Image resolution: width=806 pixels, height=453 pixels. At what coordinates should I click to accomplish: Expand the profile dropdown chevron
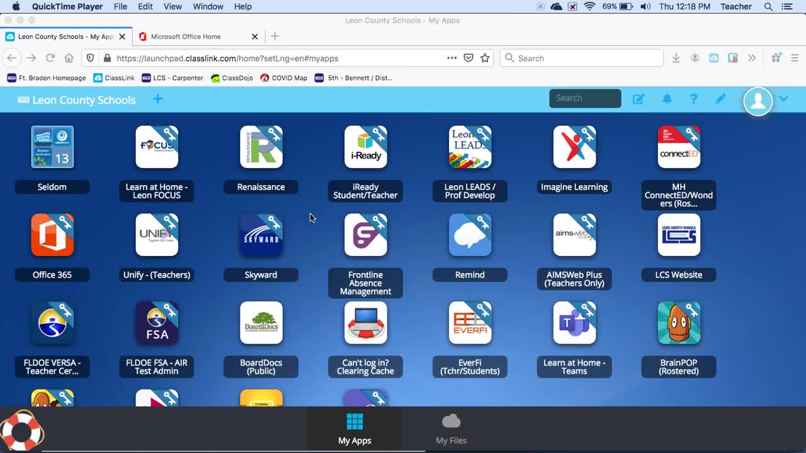pos(783,99)
